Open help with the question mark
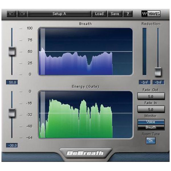The height and width of the screenshot is (171, 171). [128, 14]
